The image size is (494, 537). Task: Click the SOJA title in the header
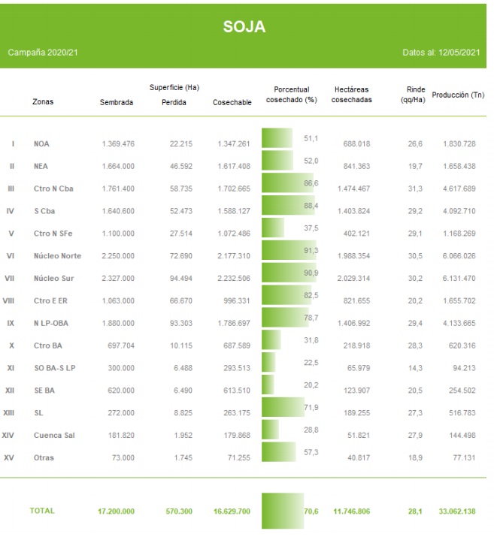point(244,27)
